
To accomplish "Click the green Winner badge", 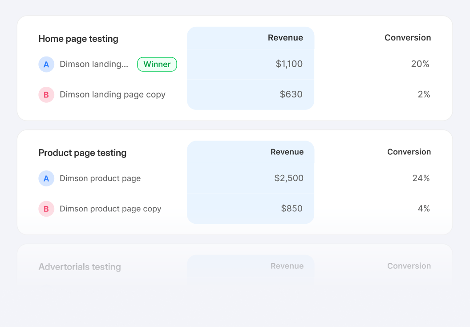I will click(x=157, y=65).
